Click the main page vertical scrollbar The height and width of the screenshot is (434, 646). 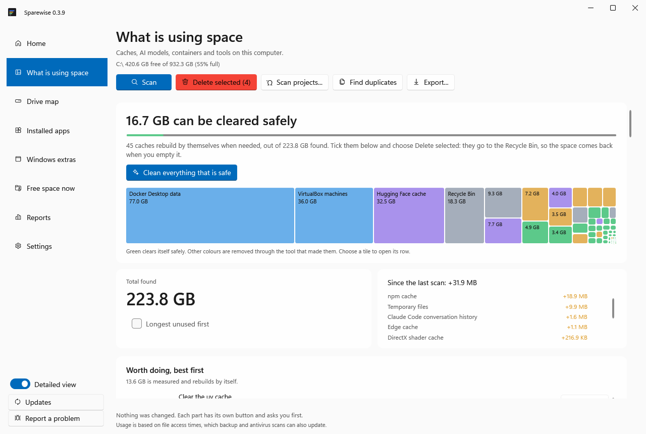coord(630,123)
